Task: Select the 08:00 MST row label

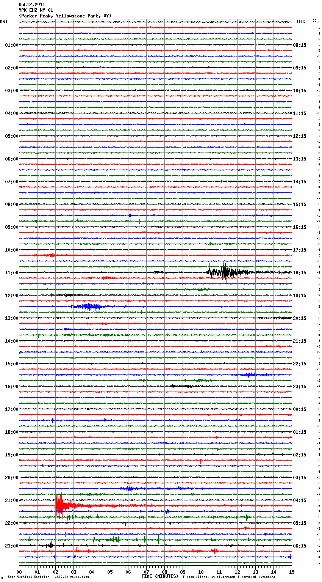Action: [x=11, y=204]
